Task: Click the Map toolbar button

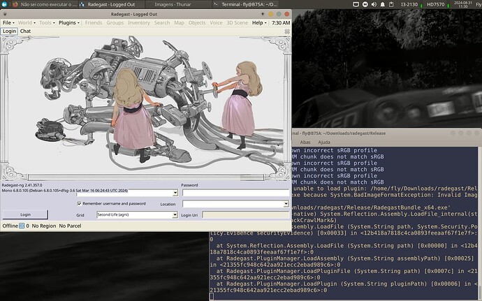Action: [179, 23]
